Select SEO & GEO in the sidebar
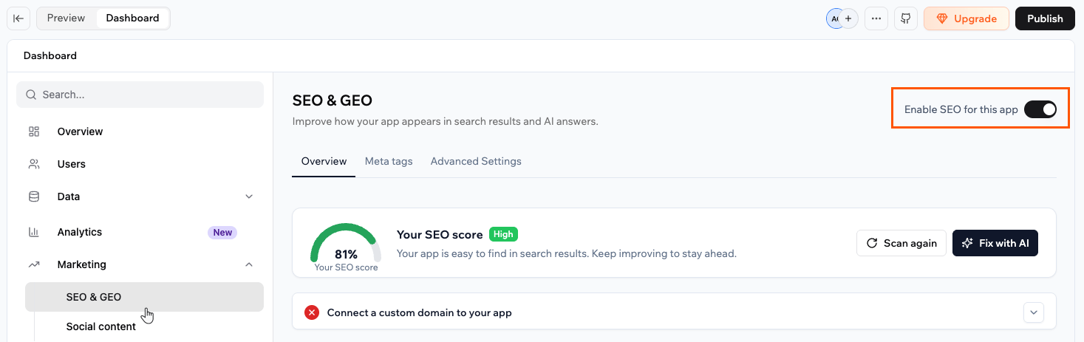Viewport: 1084px width, 342px height. (144, 297)
